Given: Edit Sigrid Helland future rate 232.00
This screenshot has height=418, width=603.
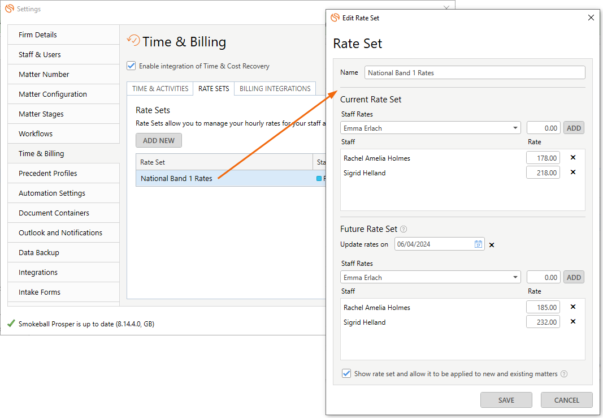Looking at the screenshot, I should click(543, 322).
